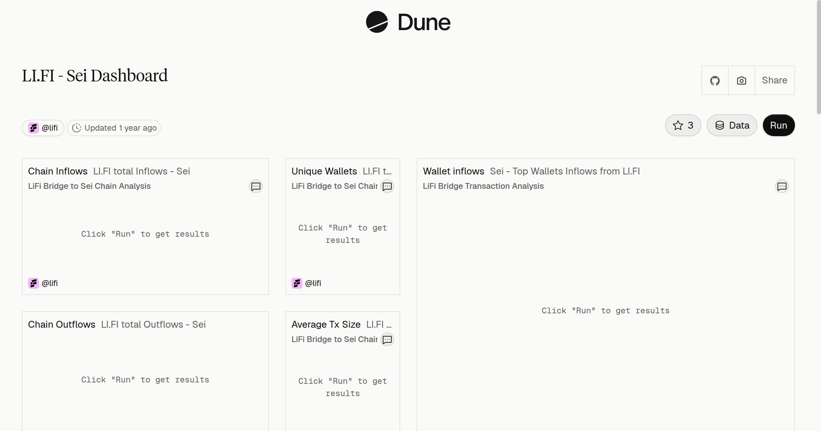Click the Share button

pyautogui.click(x=774, y=80)
